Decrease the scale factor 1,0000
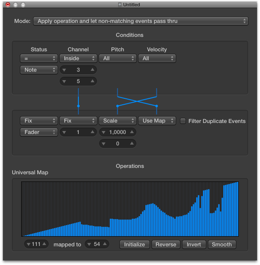This screenshot has width=260, height=265. (103, 132)
